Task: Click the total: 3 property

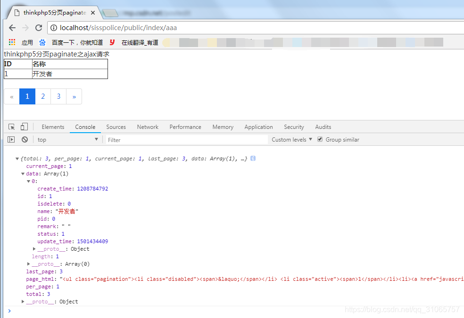Action: pos(38,294)
